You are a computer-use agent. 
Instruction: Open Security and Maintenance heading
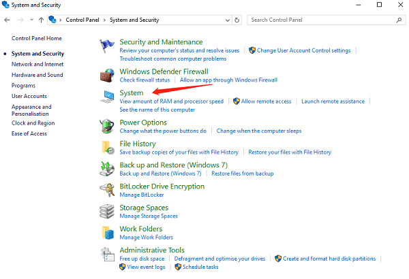coord(161,42)
